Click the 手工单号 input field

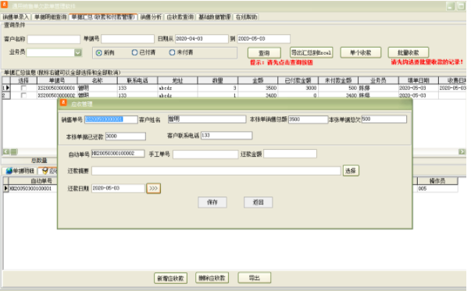point(205,154)
